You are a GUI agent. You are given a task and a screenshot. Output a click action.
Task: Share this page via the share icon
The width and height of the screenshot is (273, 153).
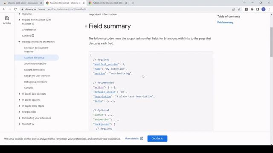[x=233, y=9]
